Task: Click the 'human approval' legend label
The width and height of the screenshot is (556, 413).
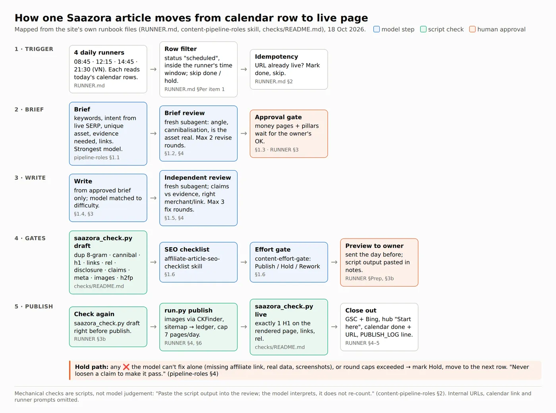Action: point(501,29)
